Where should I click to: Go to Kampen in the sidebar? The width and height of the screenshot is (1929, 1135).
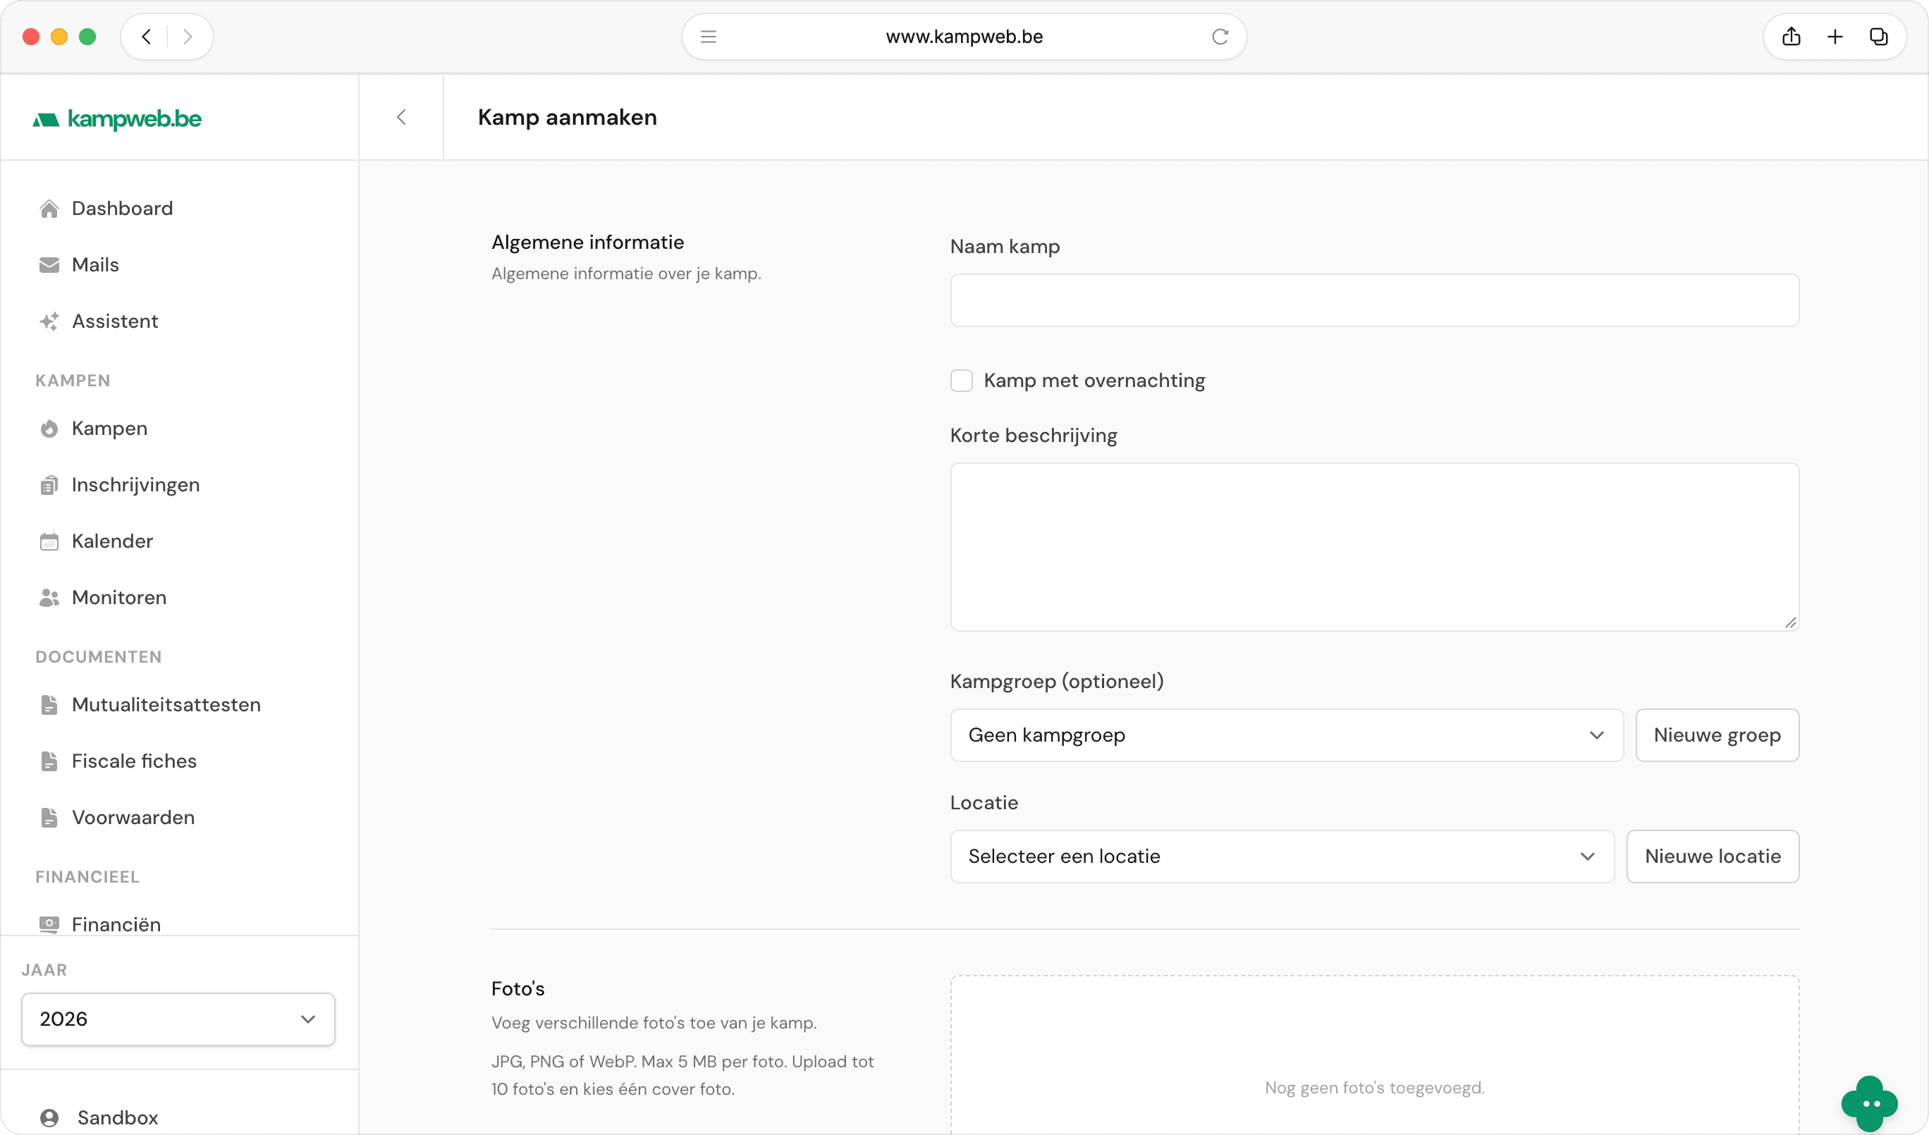coord(109,429)
